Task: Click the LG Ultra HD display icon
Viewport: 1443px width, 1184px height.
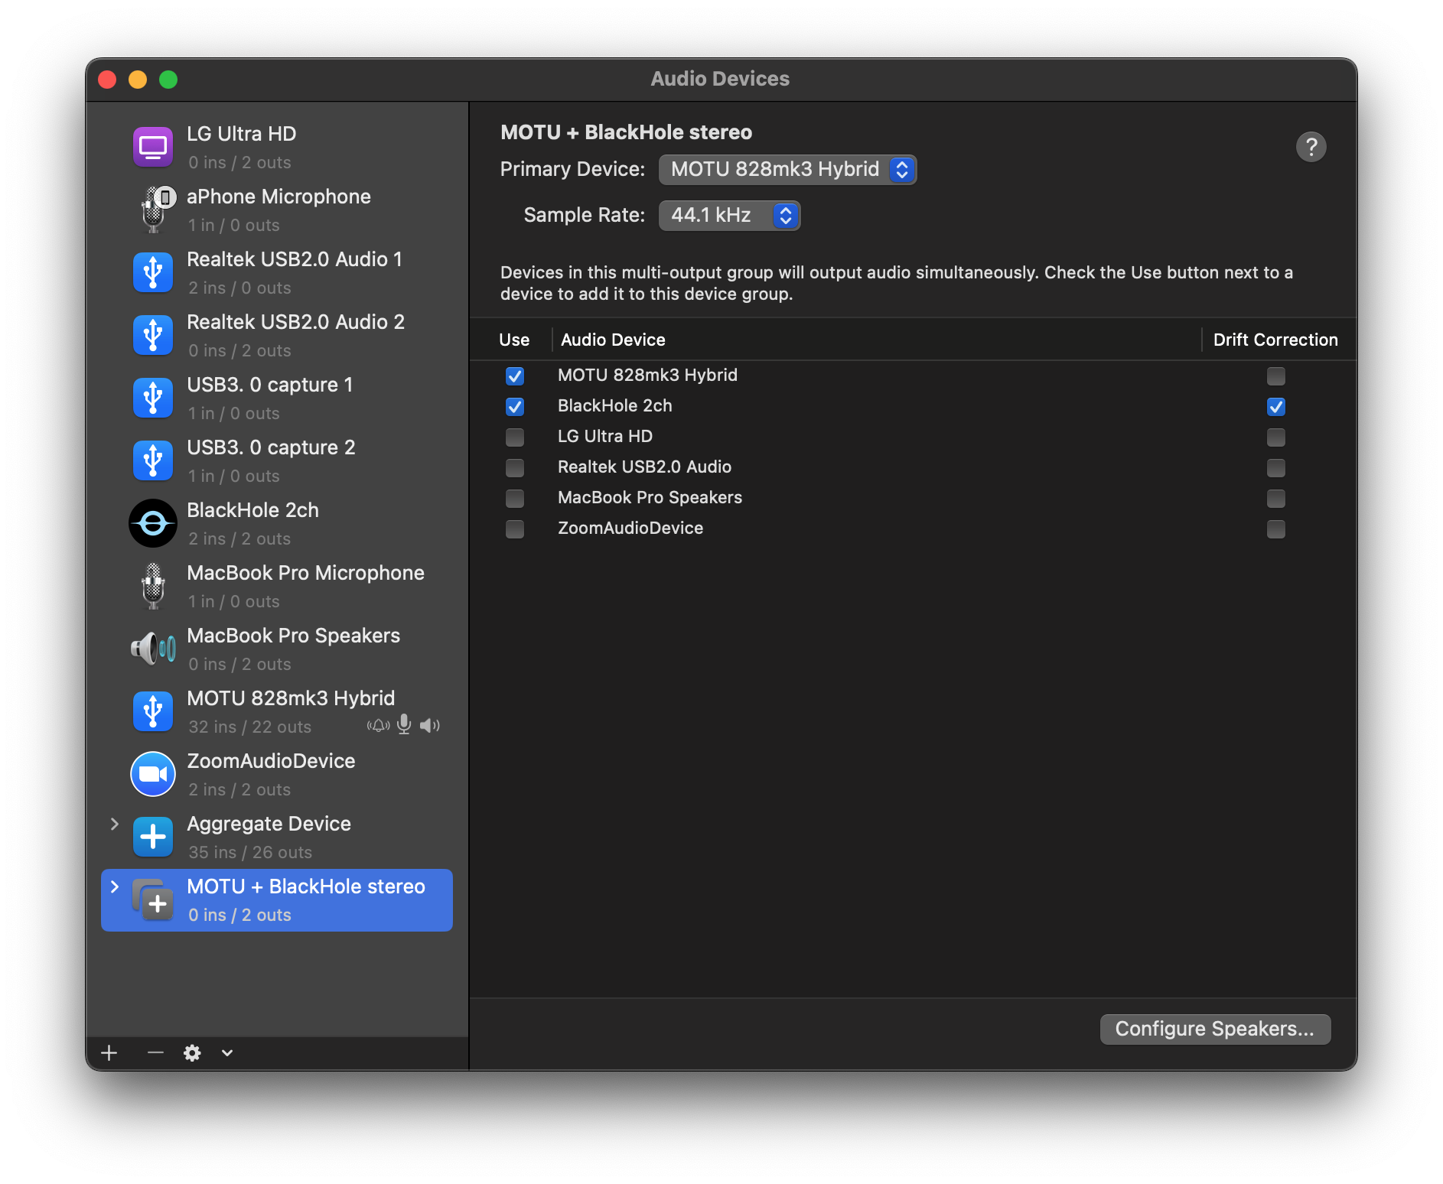Action: (153, 147)
